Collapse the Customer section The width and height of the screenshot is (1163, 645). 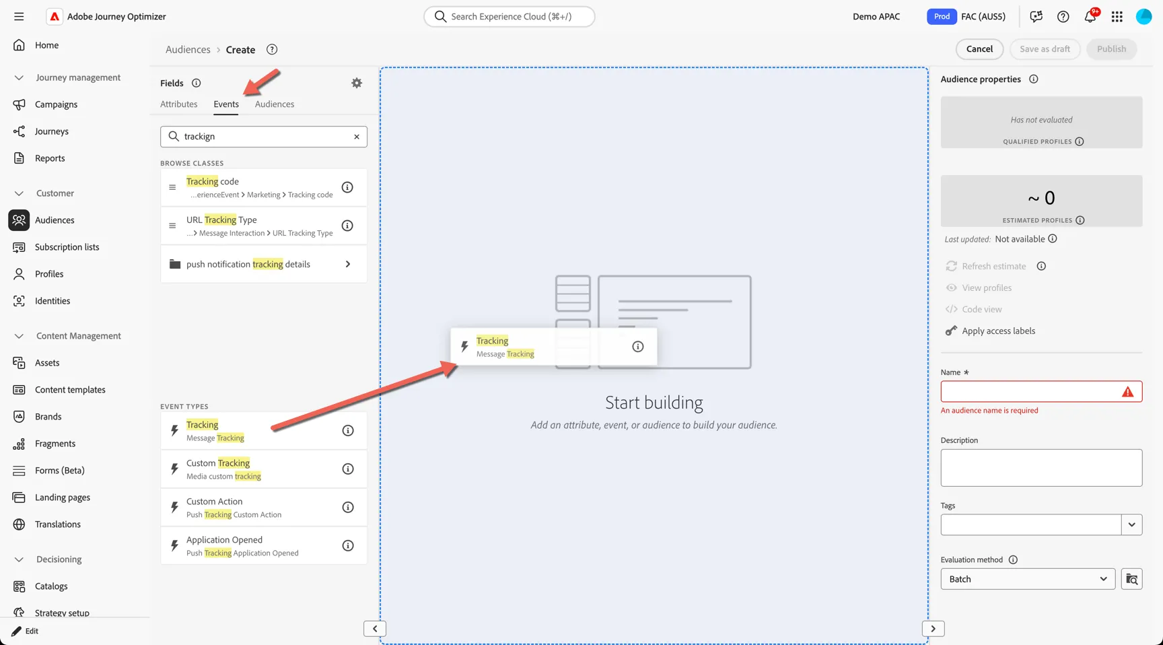point(19,193)
